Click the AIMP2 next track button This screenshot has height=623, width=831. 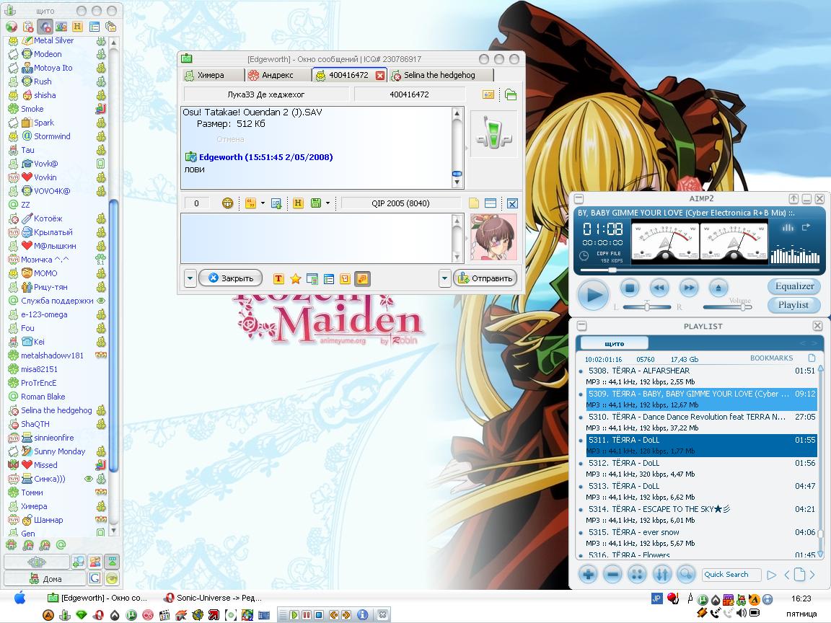688,288
